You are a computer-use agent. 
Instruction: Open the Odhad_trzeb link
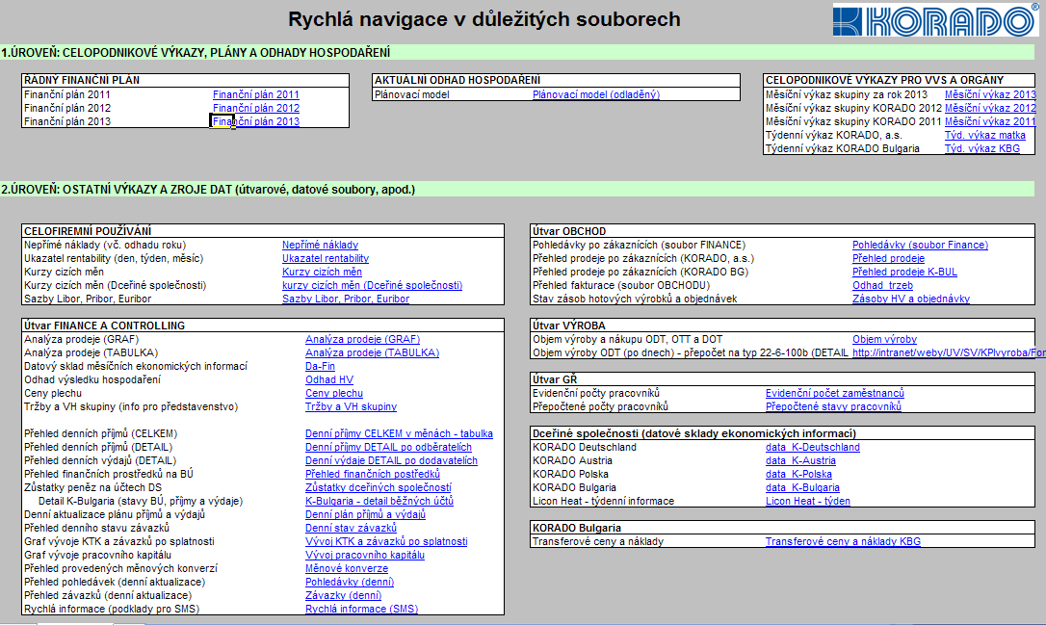tap(882, 285)
